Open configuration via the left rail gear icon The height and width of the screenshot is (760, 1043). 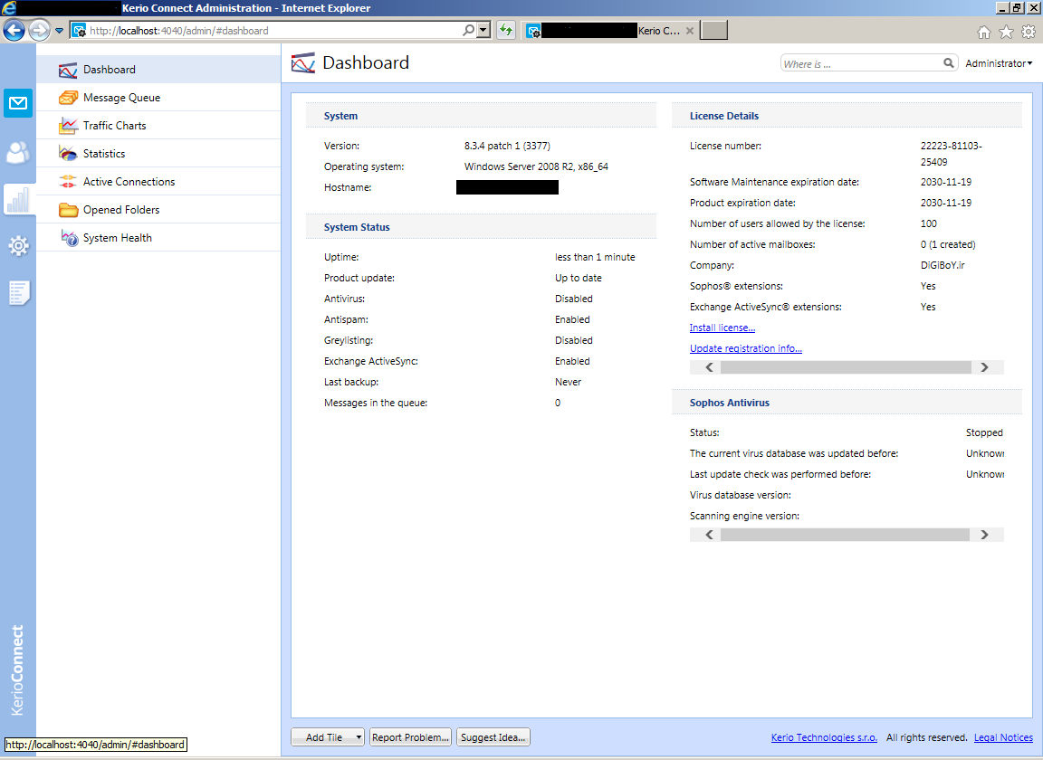pyautogui.click(x=18, y=246)
